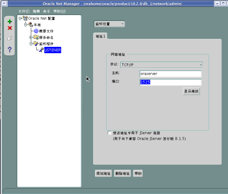This screenshot has height=194, width=228.
Task: Open the 监听位置 dropdown
Action: click(109, 24)
